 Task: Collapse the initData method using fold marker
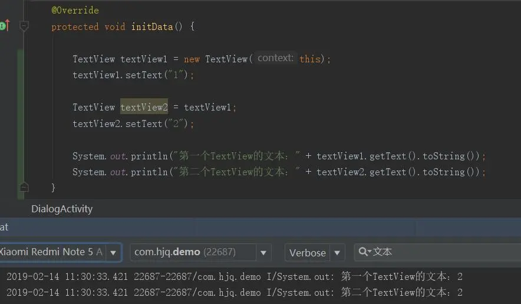24,26
